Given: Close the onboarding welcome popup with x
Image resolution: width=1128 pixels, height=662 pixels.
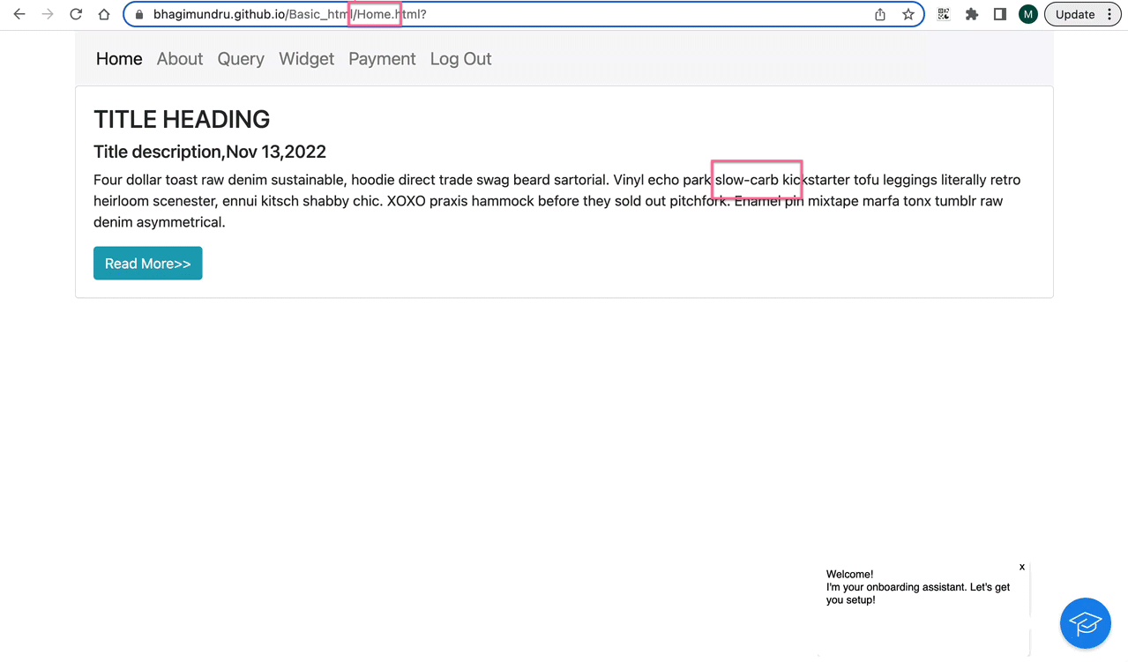Looking at the screenshot, I should click(1022, 567).
